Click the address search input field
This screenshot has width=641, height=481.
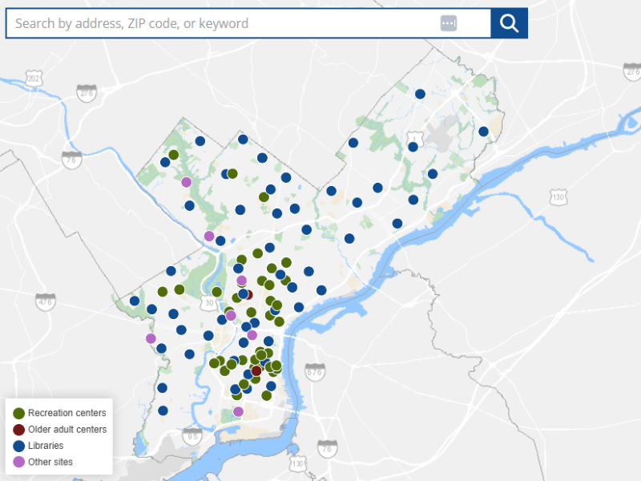[x=248, y=23]
